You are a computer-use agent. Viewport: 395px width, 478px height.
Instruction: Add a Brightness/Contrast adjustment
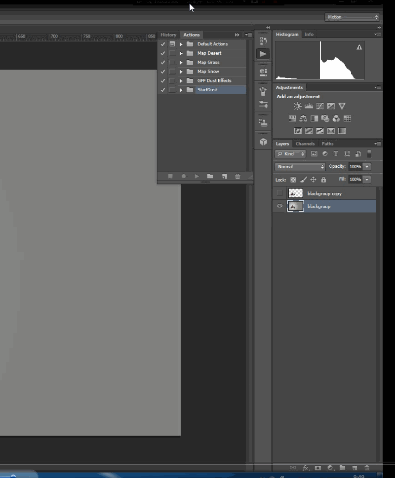pos(297,106)
